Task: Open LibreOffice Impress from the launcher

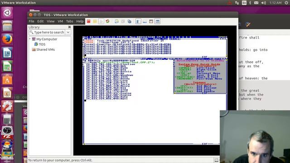Action: coord(7,93)
